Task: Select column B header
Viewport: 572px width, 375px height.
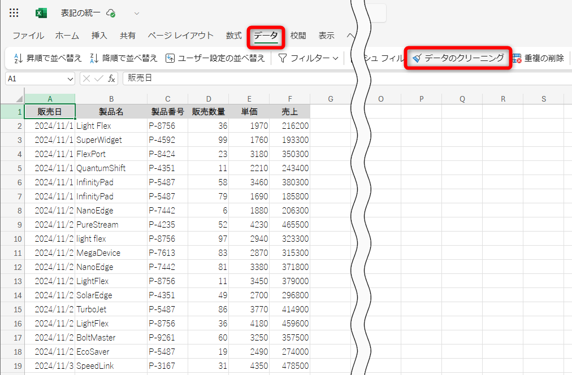Action: pyautogui.click(x=111, y=98)
